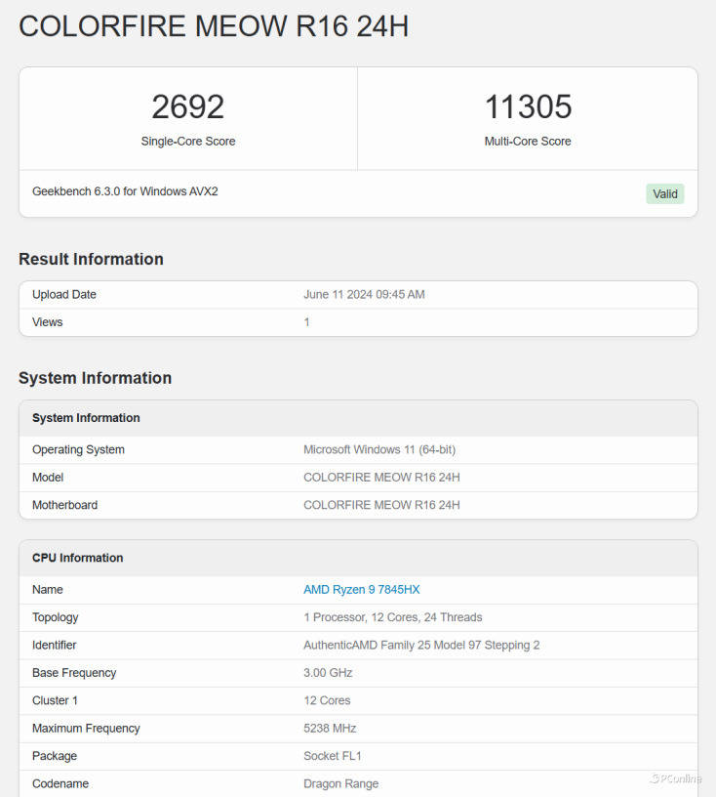This screenshot has height=797, width=716.
Task: Click the Views row label
Action: click(47, 322)
